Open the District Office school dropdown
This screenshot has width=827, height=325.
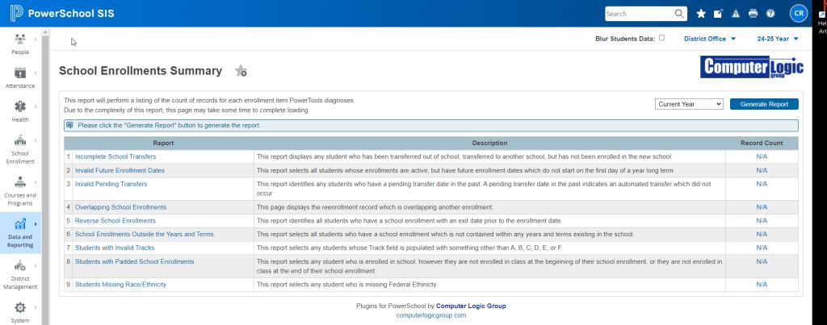click(709, 39)
